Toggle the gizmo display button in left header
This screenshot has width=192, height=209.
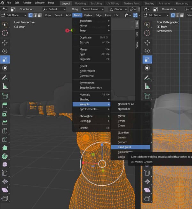pyautogui.click(x=135, y=15)
